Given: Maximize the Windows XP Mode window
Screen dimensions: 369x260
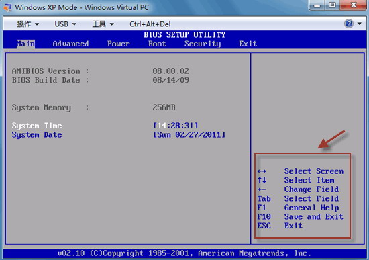Looking at the screenshot, I should (x=332, y=5).
